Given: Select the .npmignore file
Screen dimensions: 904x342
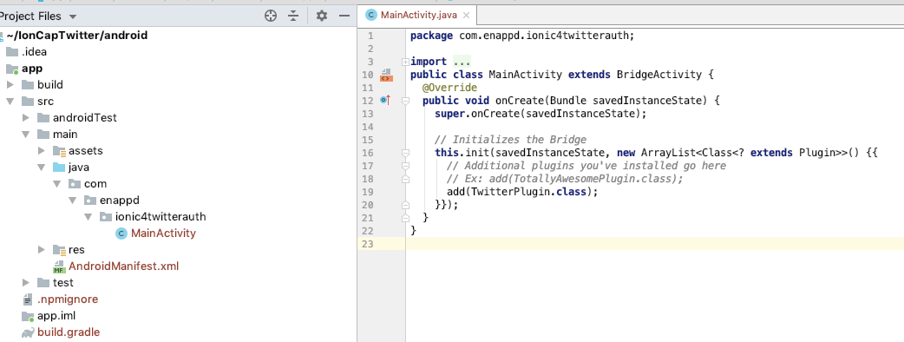Looking at the screenshot, I should tap(68, 299).
